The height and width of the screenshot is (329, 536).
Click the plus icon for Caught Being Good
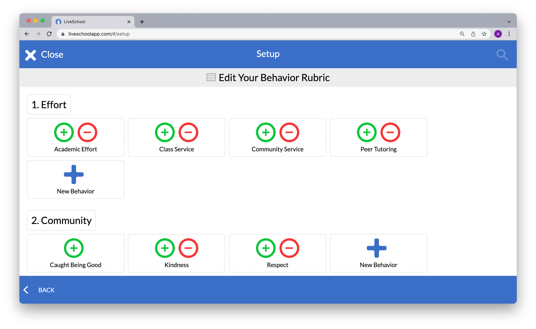pos(74,248)
